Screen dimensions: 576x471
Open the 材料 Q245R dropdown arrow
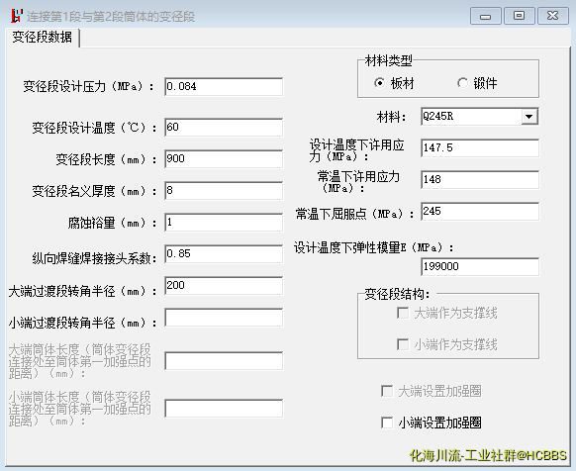[x=528, y=117]
